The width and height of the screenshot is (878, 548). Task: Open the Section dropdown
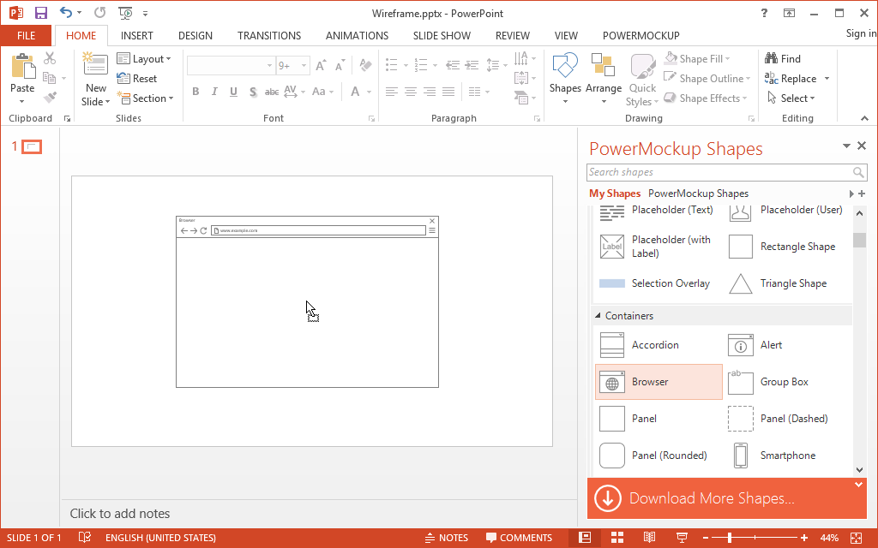145,98
